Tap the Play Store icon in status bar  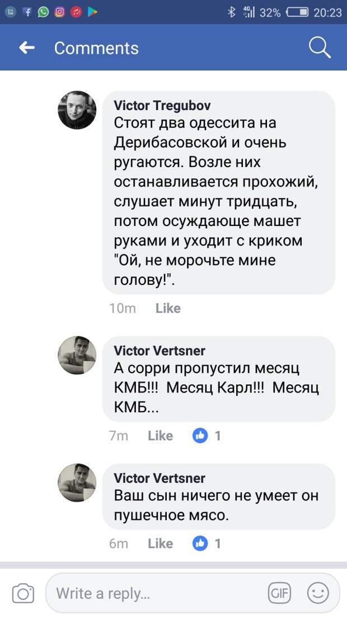pyautogui.click(x=92, y=12)
